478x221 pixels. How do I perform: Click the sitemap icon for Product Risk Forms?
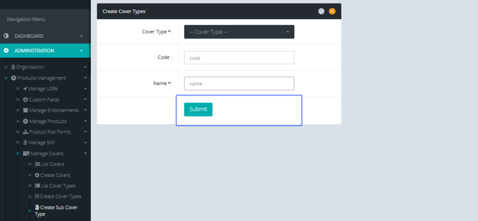tap(25, 132)
